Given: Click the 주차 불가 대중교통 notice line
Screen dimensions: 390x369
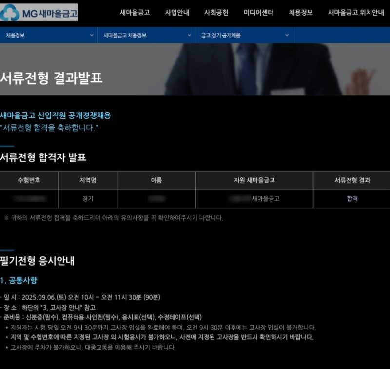Looking at the screenshot, I should [x=91, y=348].
